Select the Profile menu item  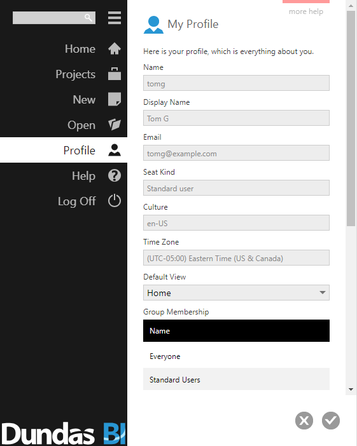64,150
